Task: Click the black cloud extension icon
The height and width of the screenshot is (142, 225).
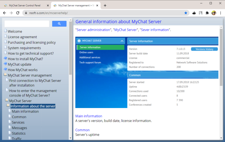Action: [194, 13]
